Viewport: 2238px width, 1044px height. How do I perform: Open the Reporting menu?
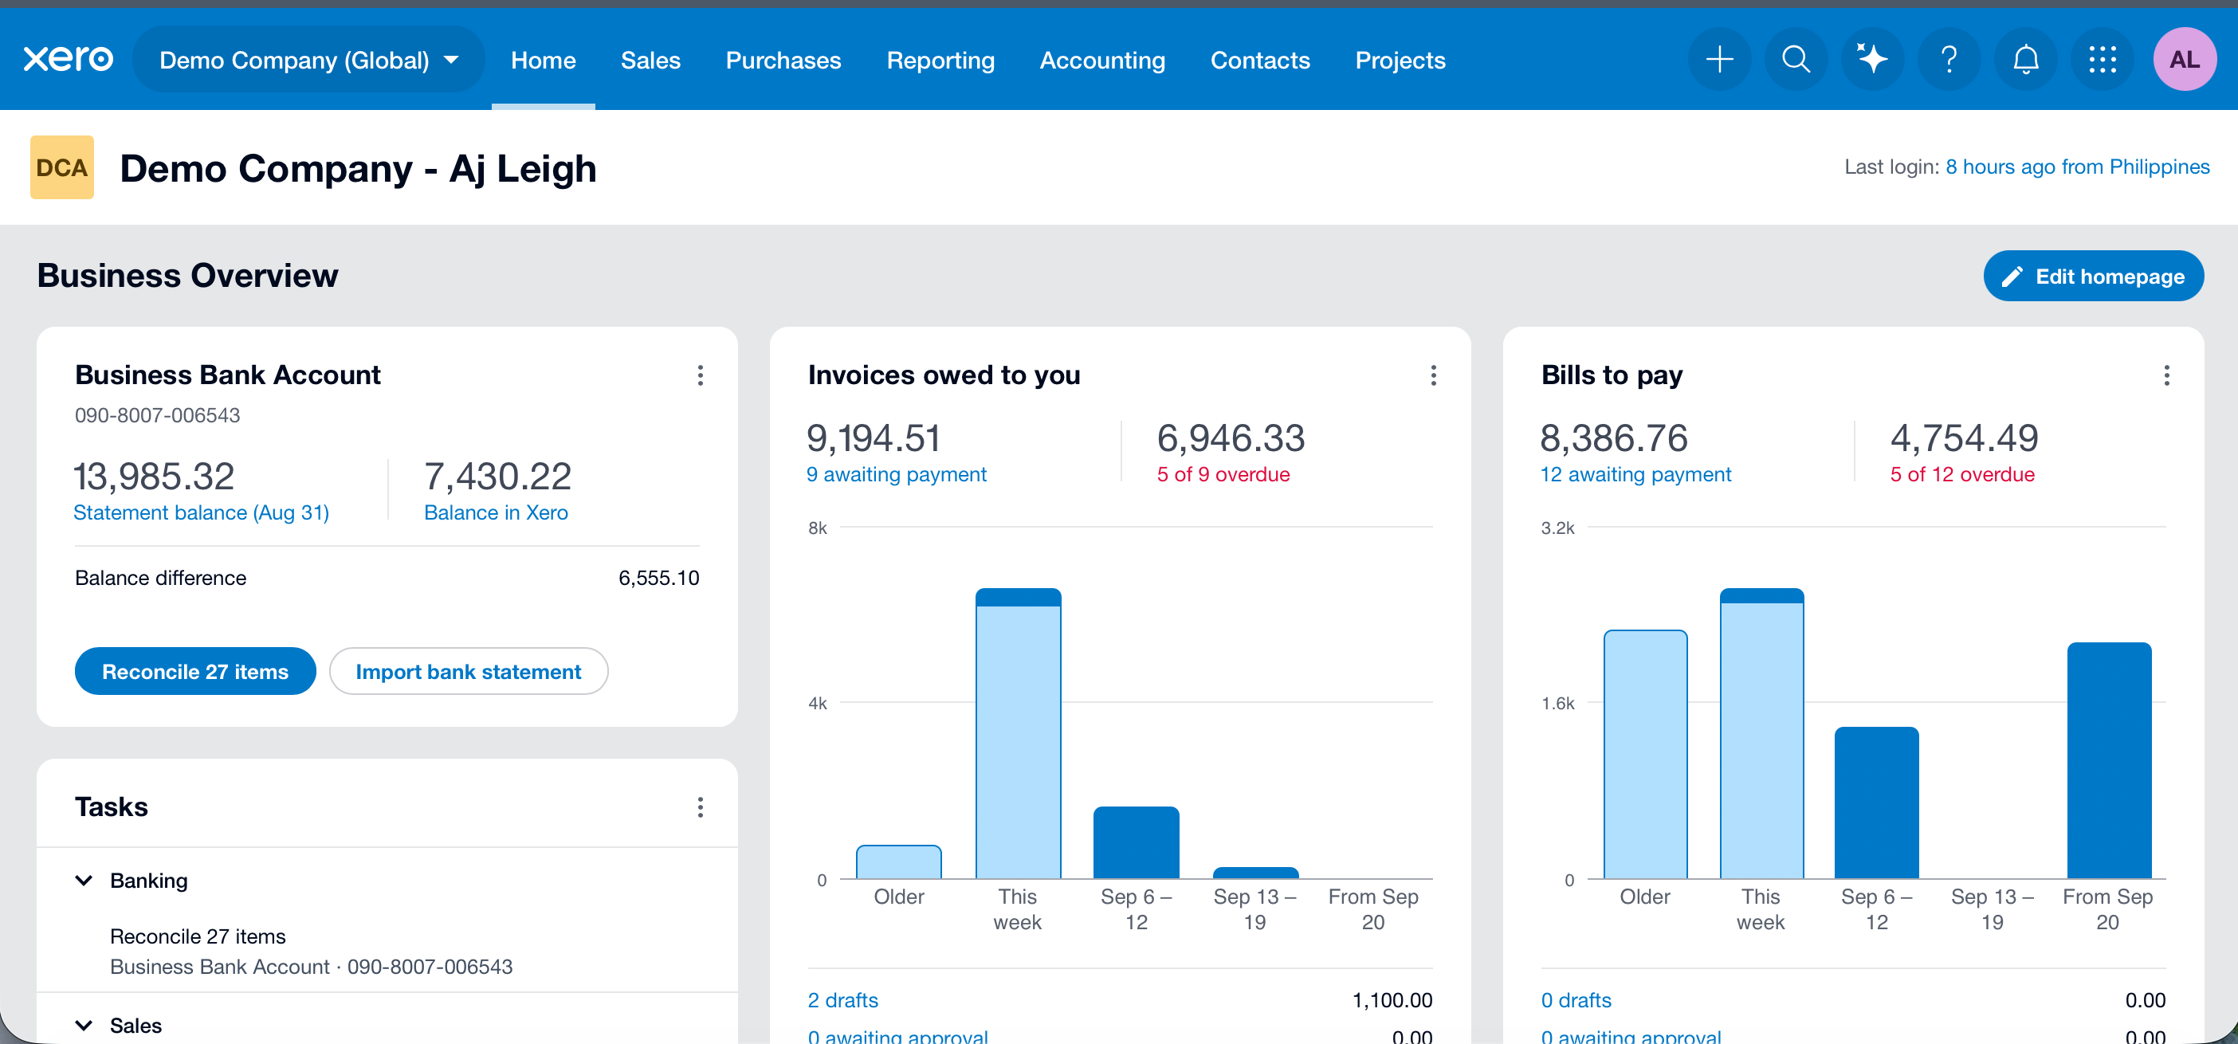click(941, 60)
